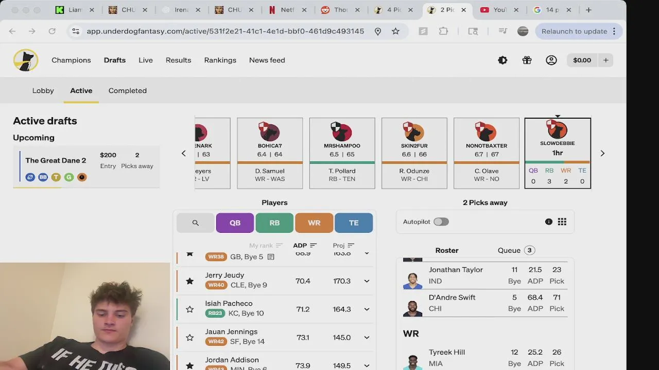Open the draft board grid icon
Viewport: 659px width, 370px height.
click(x=562, y=221)
